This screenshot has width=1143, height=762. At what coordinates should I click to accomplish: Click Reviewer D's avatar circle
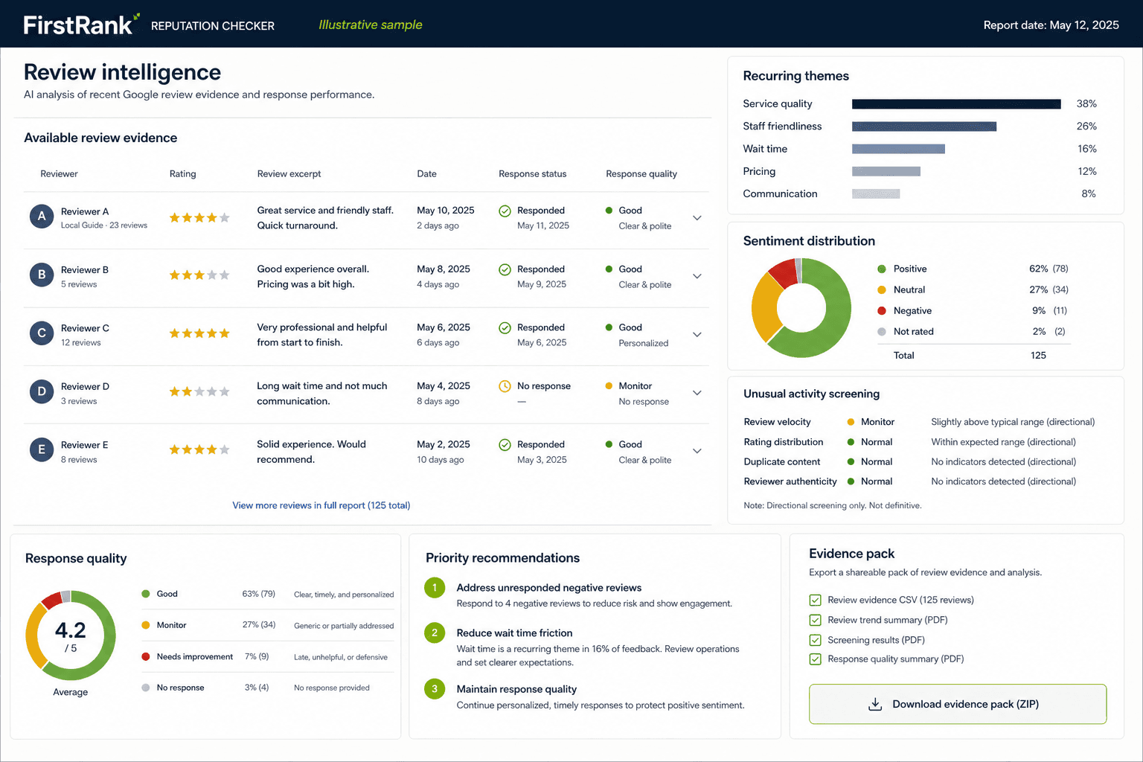[x=42, y=391]
